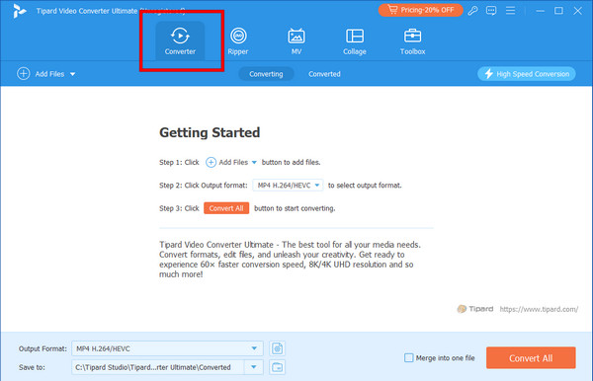Viewport: 593px width, 381px height.
Task: Click the Add Files plus icon in toolbar
Action: (24, 74)
